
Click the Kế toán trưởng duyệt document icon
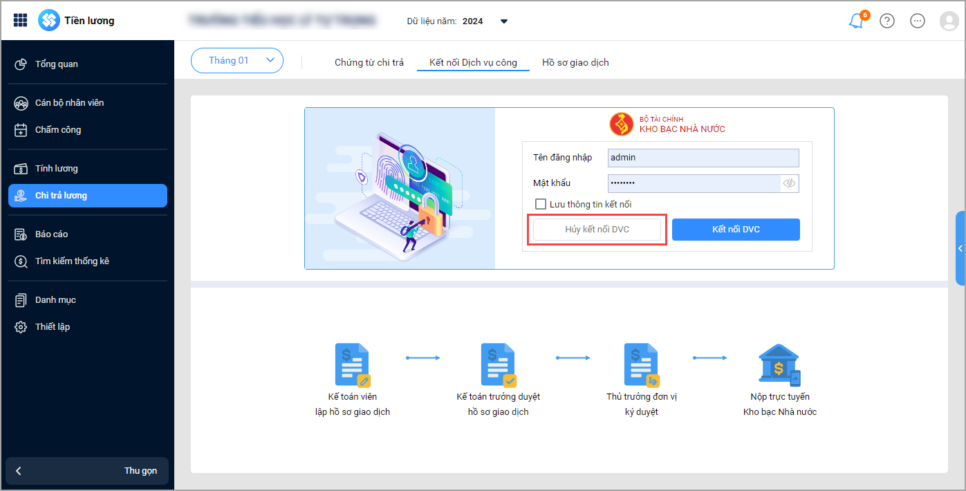point(499,364)
